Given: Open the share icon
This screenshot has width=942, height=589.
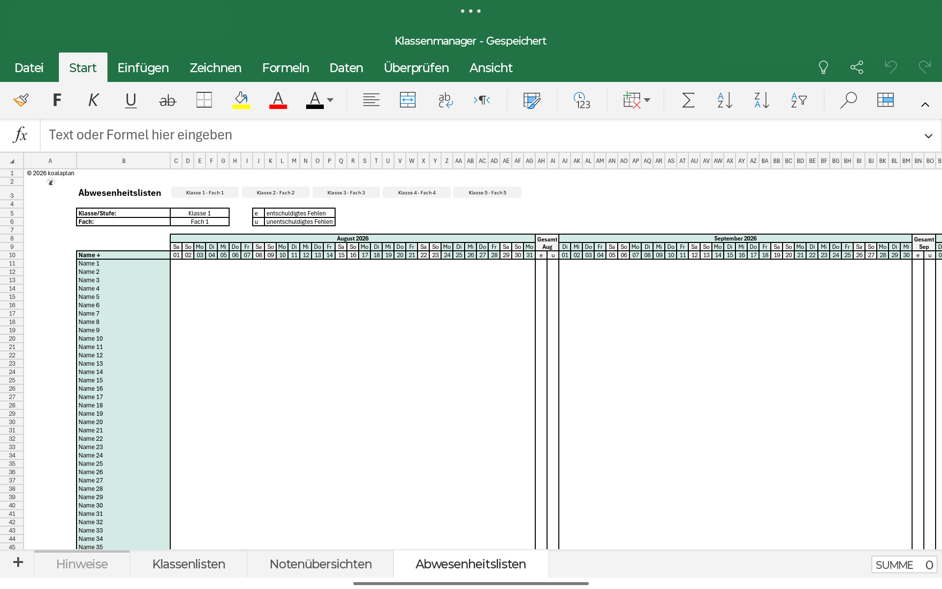Looking at the screenshot, I should pyautogui.click(x=857, y=67).
